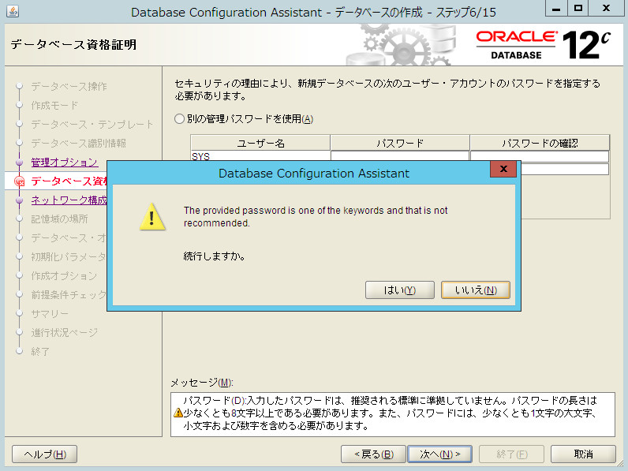This screenshot has height=471, width=628.
Task: Select 作成オプション step
Action: tap(64, 275)
